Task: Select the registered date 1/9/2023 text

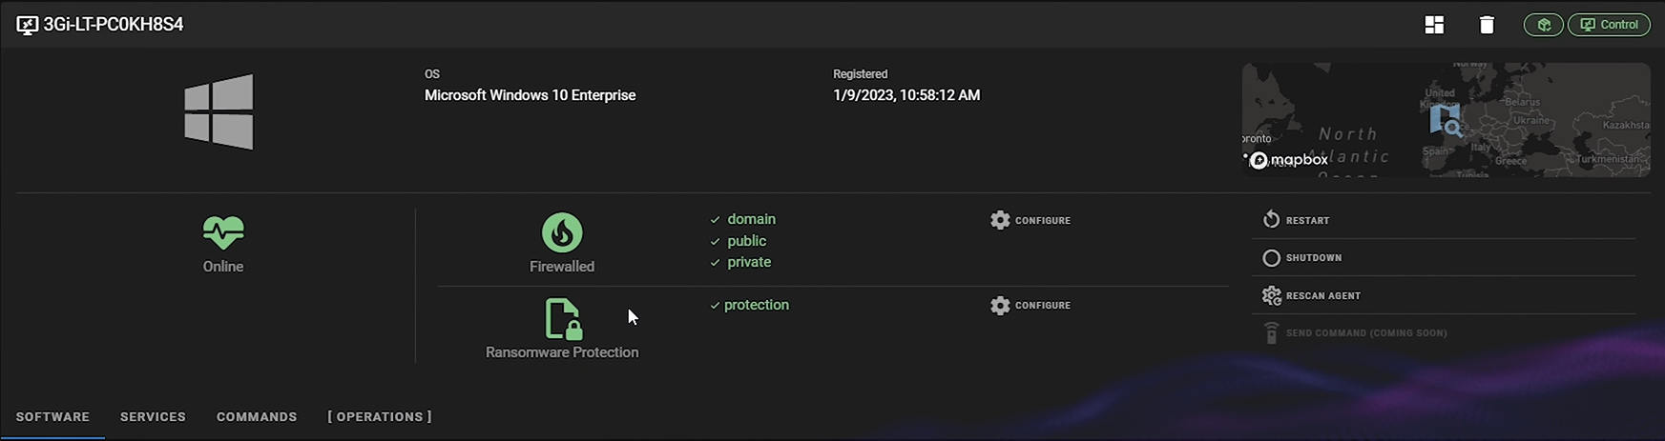Action: click(x=906, y=95)
